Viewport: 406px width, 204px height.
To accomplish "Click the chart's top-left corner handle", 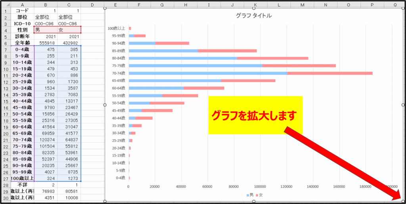I will [105, 8].
